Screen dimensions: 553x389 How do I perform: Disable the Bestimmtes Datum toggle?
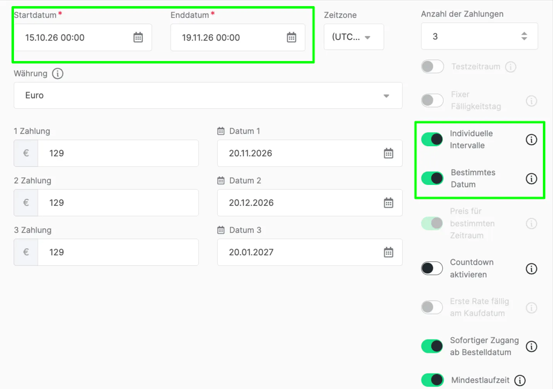(x=432, y=178)
